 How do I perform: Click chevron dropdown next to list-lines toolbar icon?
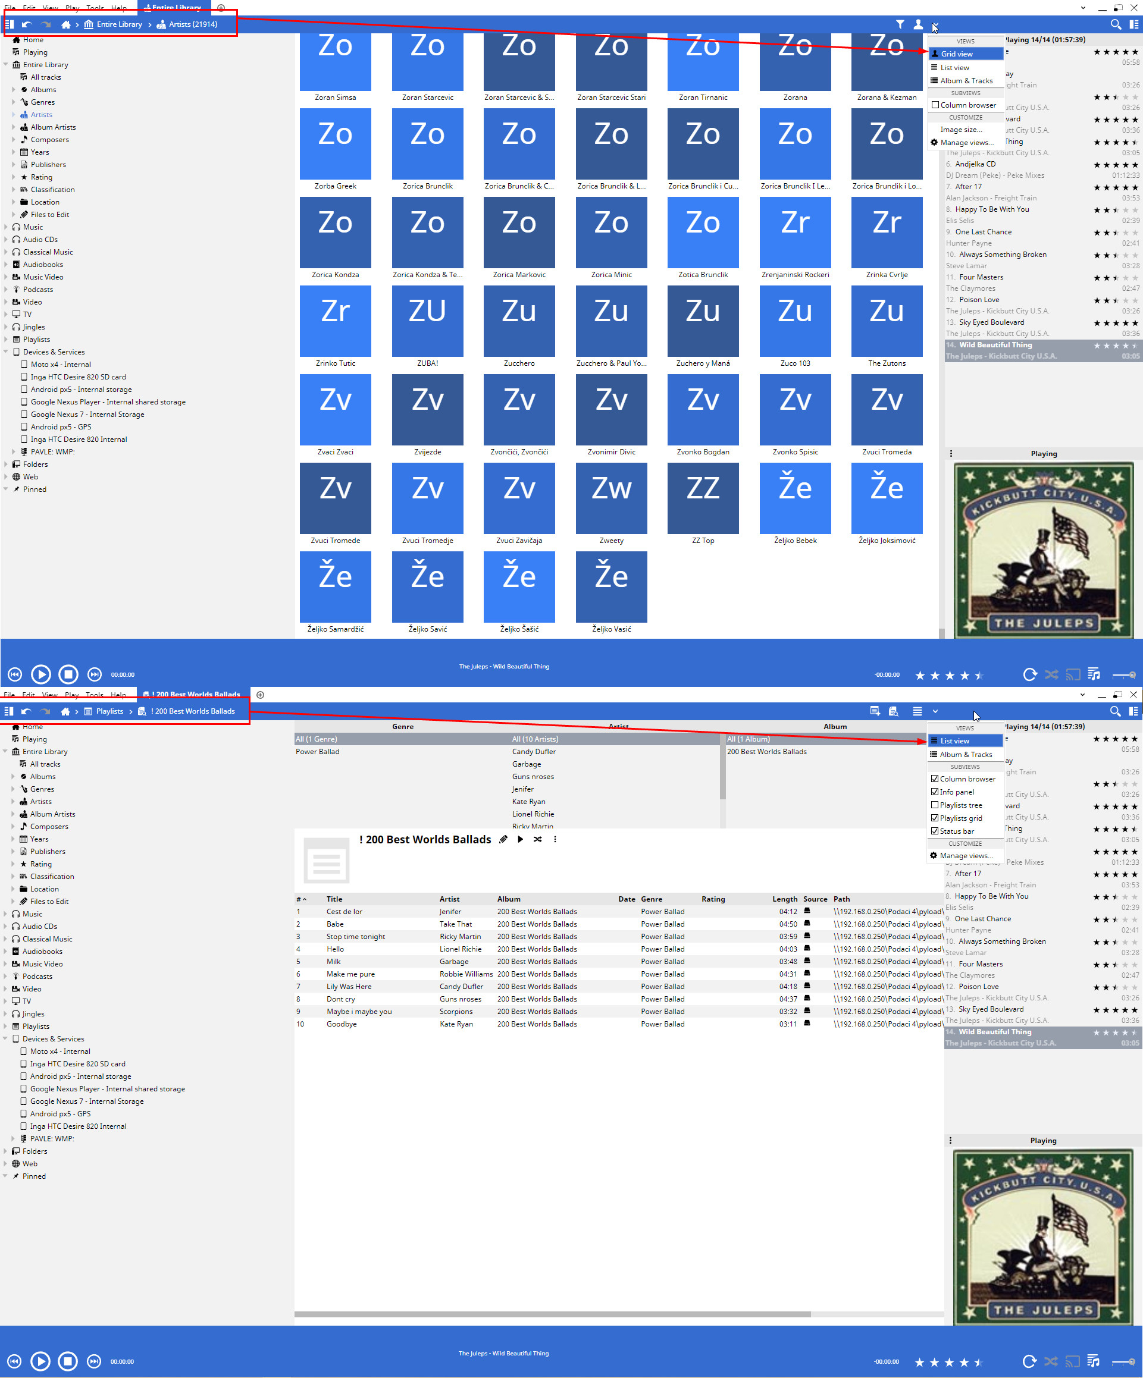(935, 711)
